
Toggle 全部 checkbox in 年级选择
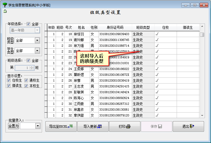[29, 24]
